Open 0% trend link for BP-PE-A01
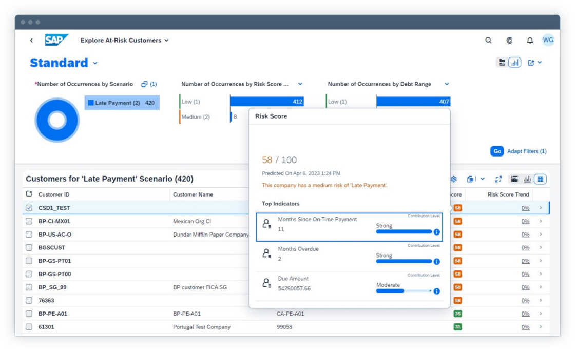575x351 pixels. 525,314
